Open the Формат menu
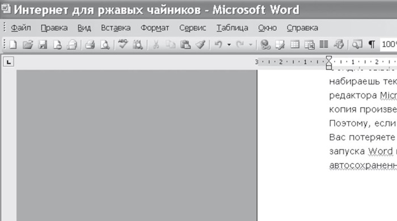 click(x=155, y=28)
